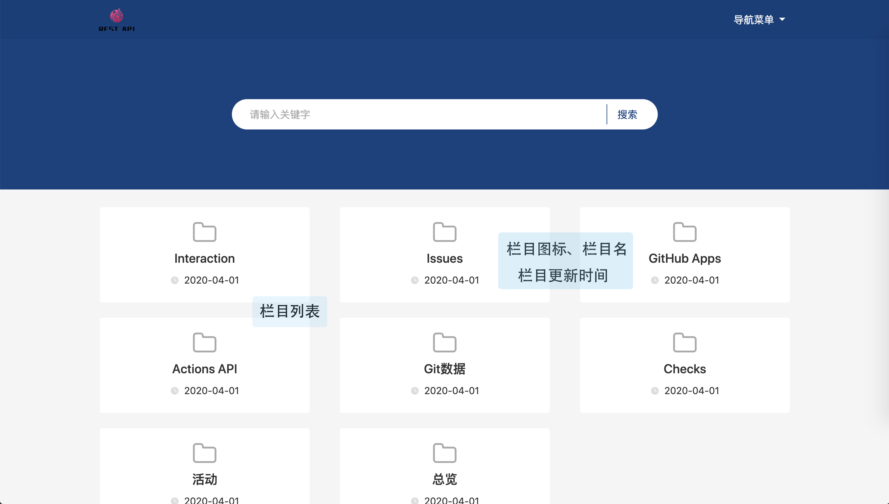Click the GitHub Apps folder icon
Image resolution: width=889 pixels, height=504 pixels.
pos(684,231)
